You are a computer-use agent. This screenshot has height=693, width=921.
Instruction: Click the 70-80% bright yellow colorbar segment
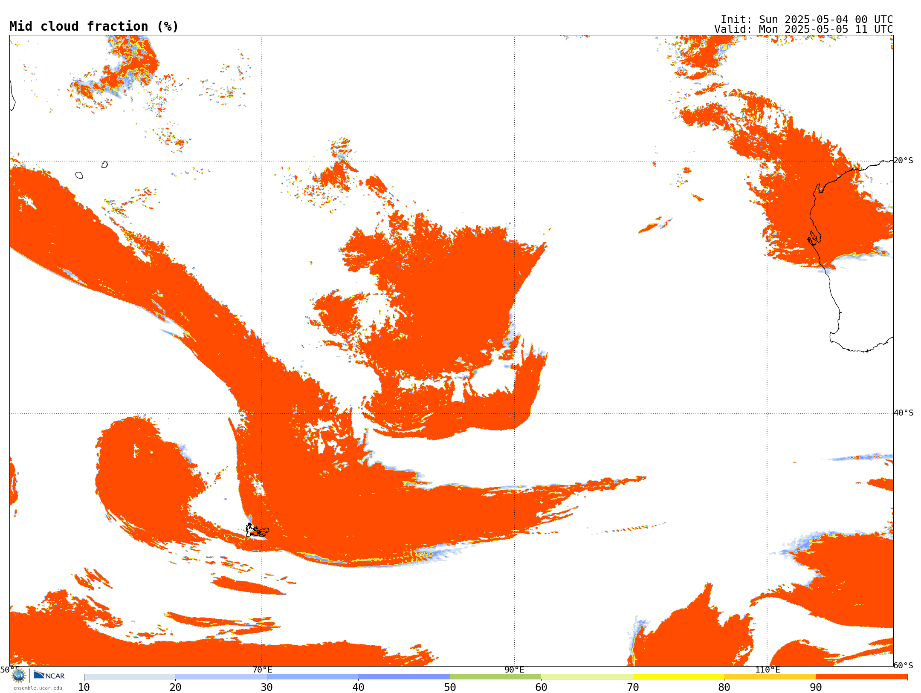point(678,677)
